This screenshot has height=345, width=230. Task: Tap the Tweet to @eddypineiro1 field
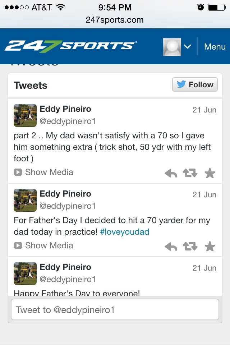[115, 310]
